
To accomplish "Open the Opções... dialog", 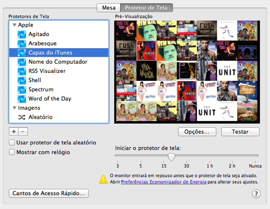I will (197, 132).
